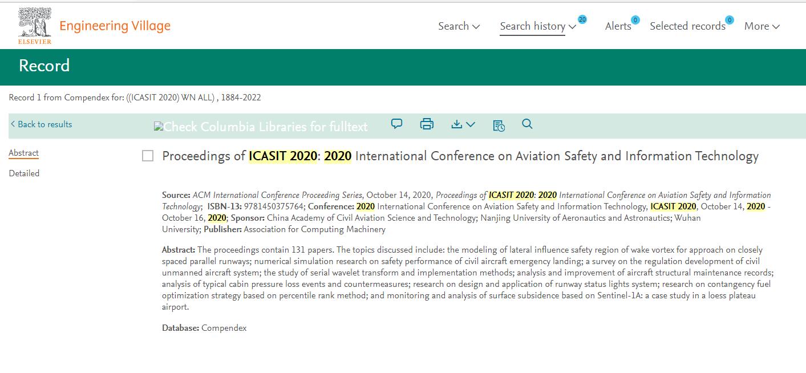Select the checkbox beside the ICASIT 2020 proceedings title
Screen dimensions: 806x373
148,155
